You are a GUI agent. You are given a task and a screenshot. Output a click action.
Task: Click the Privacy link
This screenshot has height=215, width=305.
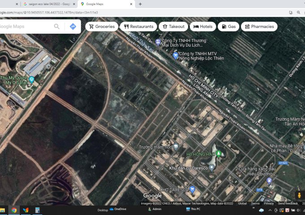tap(269, 203)
